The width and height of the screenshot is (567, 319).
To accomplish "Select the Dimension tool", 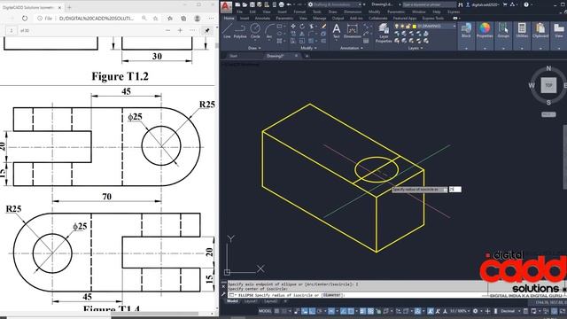I will coord(353,31).
